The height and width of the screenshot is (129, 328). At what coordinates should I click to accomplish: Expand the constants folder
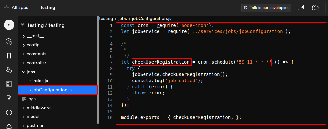point(24,54)
